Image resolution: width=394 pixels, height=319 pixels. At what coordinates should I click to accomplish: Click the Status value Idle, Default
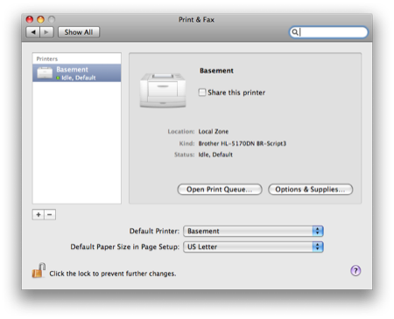click(x=215, y=155)
